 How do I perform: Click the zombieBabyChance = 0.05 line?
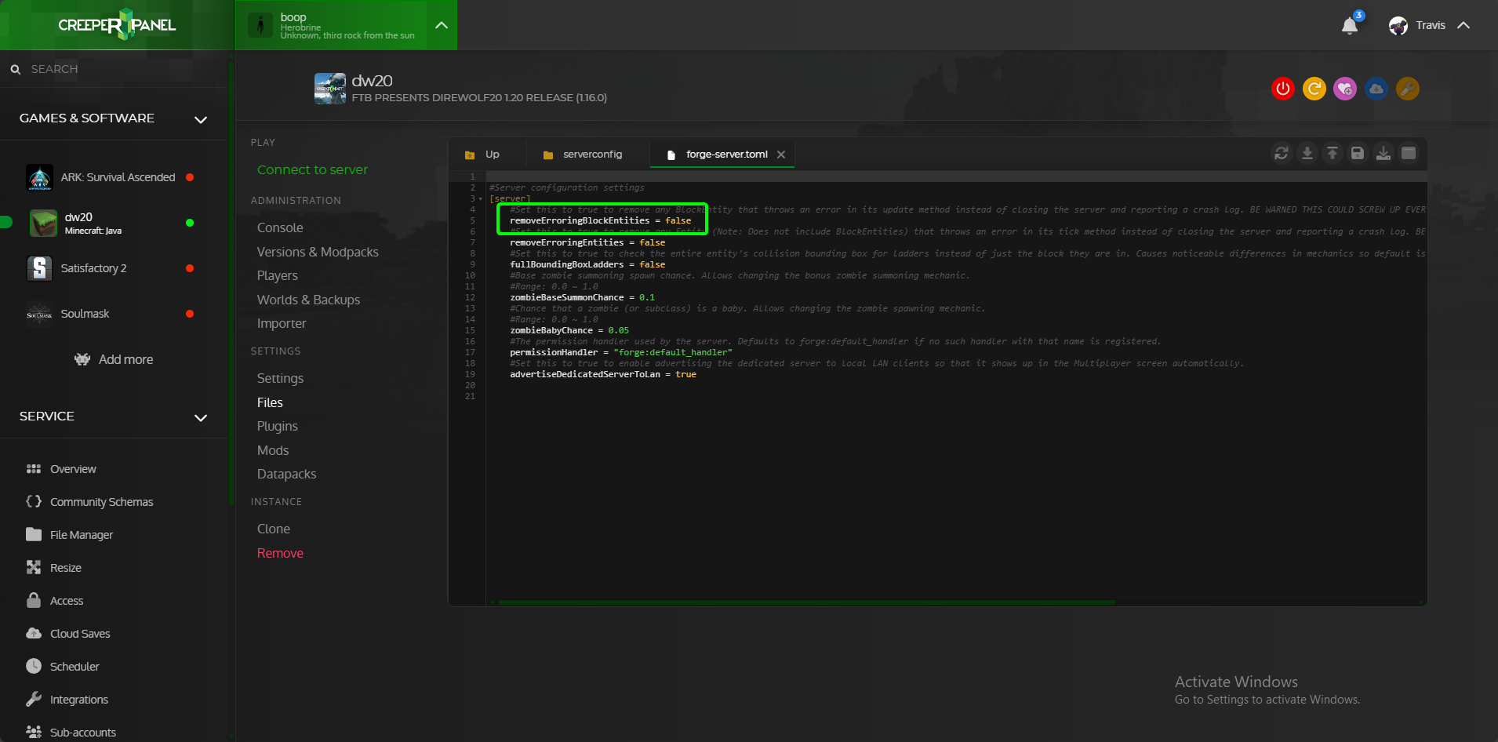[569, 330]
